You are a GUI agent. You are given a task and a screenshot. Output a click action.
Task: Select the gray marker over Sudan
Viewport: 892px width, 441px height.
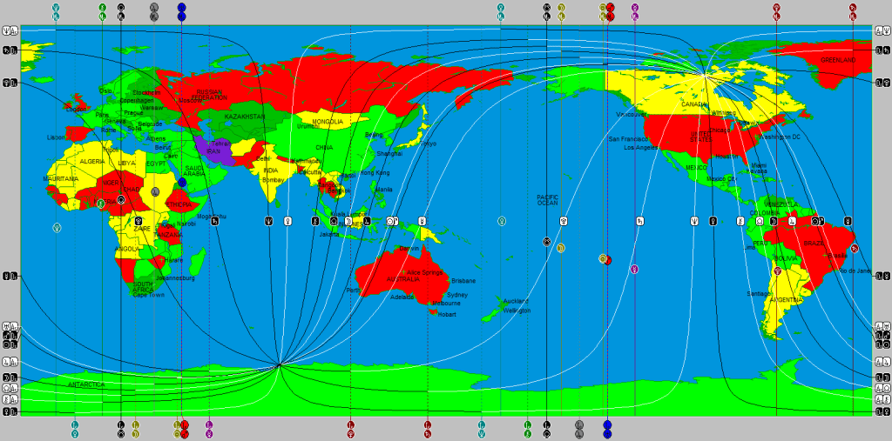coord(155,191)
